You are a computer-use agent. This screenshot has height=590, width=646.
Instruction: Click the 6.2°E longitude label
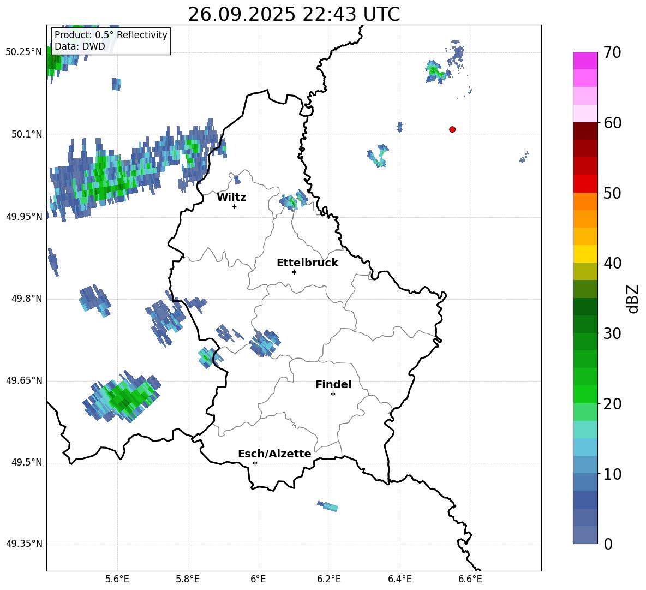click(x=329, y=579)
